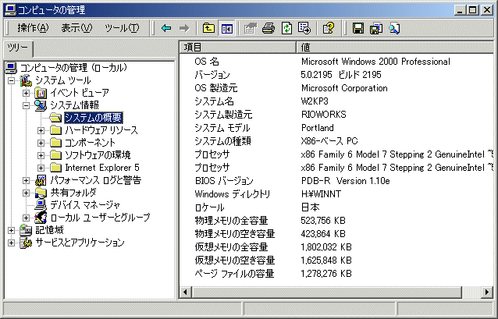Click horizontal scrollbar left arrow

186,292
